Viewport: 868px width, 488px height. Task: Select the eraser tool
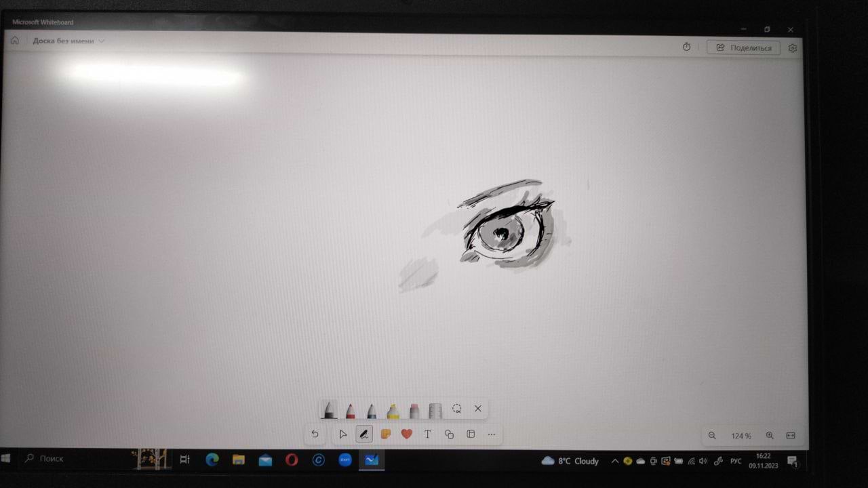pos(414,409)
